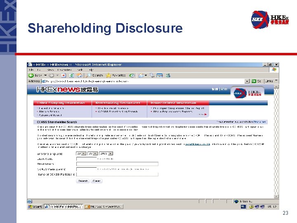This screenshot has height=223, width=297.
Task: Expand the Links toolbar chevron
Action: [276, 81]
